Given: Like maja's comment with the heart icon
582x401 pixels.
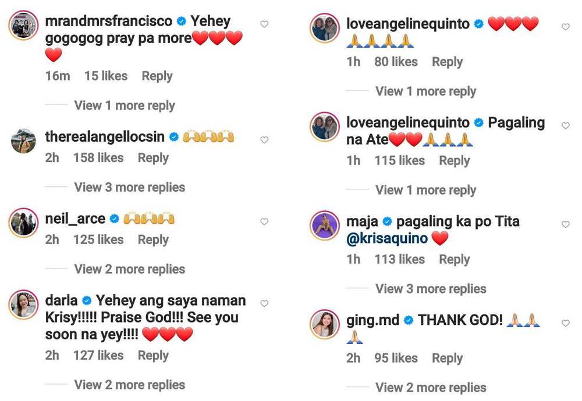Looking at the screenshot, I should pyautogui.click(x=565, y=224).
